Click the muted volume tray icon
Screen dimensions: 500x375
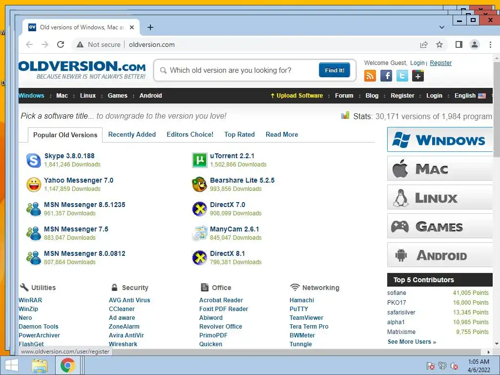(454, 366)
